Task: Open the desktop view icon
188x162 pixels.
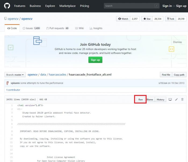Action: 170,99
